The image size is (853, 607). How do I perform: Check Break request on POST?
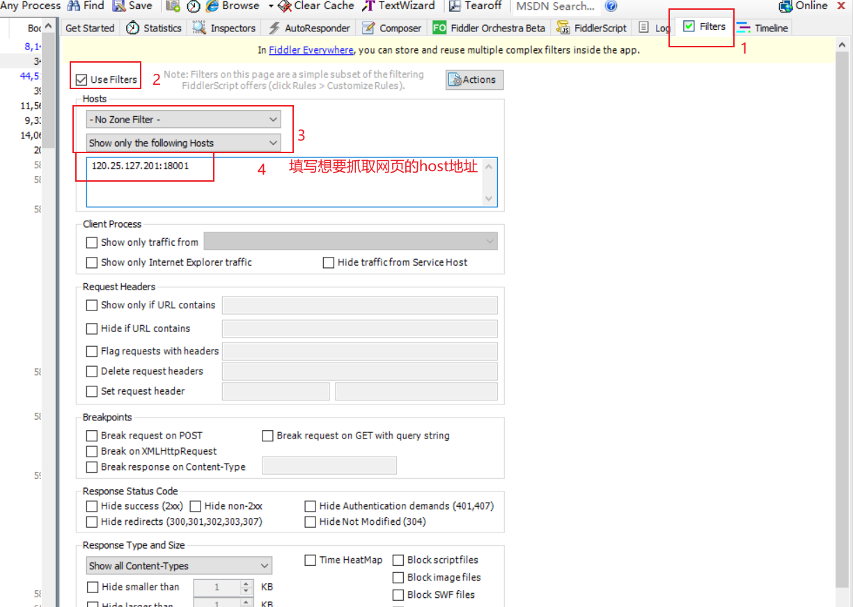pyautogui.click(x=92, y=436)
